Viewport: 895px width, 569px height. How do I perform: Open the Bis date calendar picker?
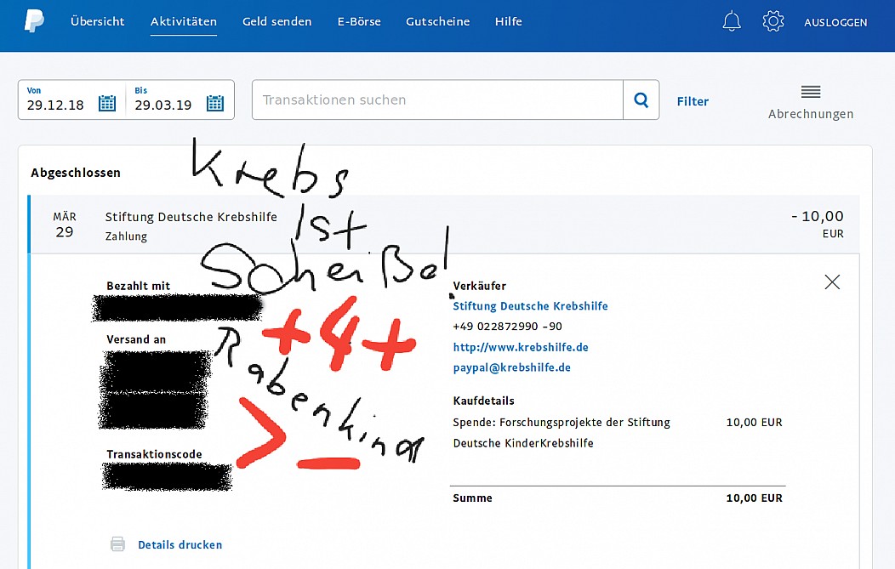click(x=215, y=103)
